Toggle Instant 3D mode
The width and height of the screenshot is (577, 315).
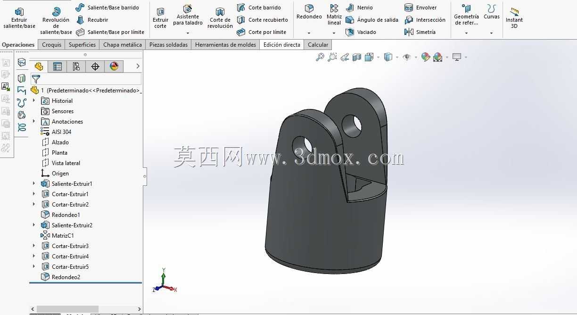514,18
